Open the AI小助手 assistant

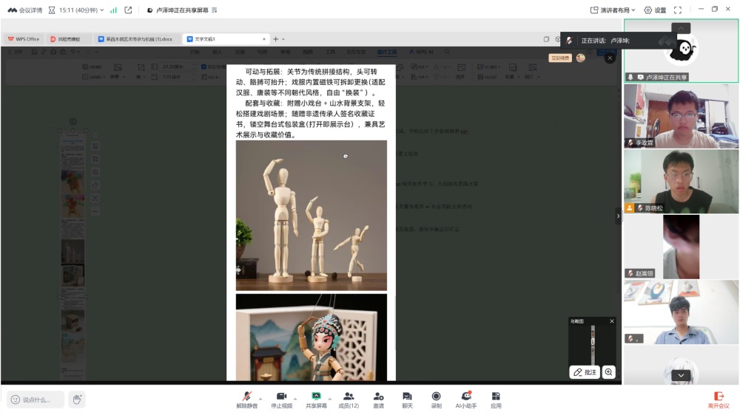coord(466,399)
